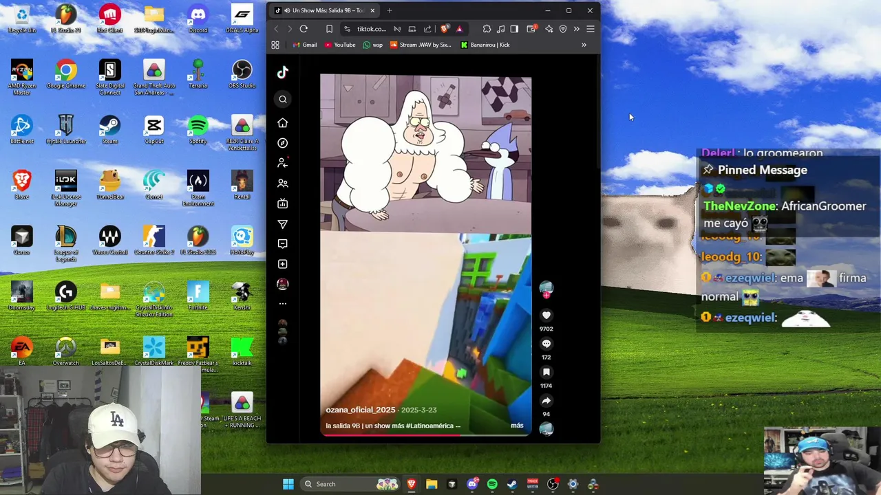
Task: Open the Brave Rewards triangle icon
Action: click(x=459, y=29)
